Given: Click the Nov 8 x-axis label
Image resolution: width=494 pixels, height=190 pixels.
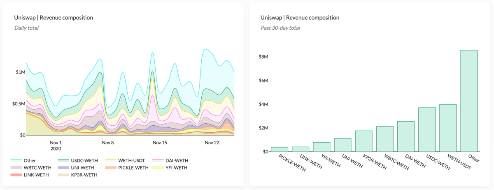Looking at the screenshot, I should (108, 143).
